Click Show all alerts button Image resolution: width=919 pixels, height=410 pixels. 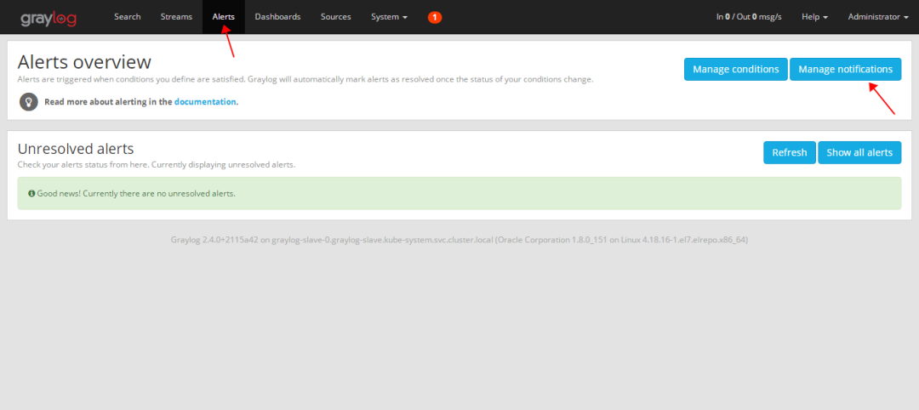[859, 152]
